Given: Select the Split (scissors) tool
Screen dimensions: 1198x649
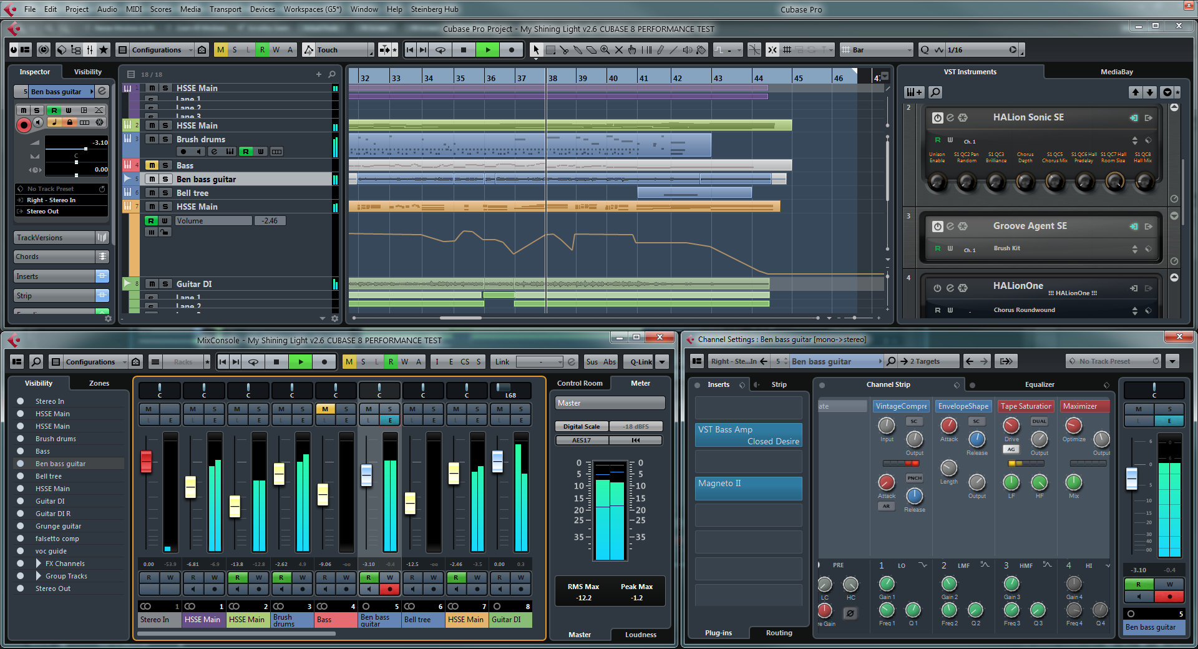Looking at the screenshot, I should pos(565,50).
